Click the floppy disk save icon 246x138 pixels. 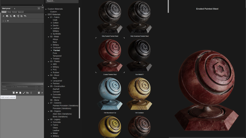pyautogui.click(x=39, y=93)
